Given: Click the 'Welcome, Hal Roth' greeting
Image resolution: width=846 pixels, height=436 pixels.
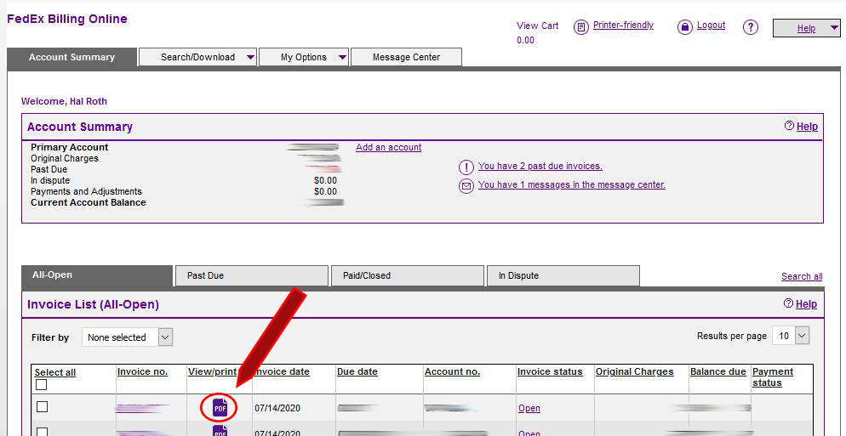Looking at the screenshot, I should coord(64,101).
